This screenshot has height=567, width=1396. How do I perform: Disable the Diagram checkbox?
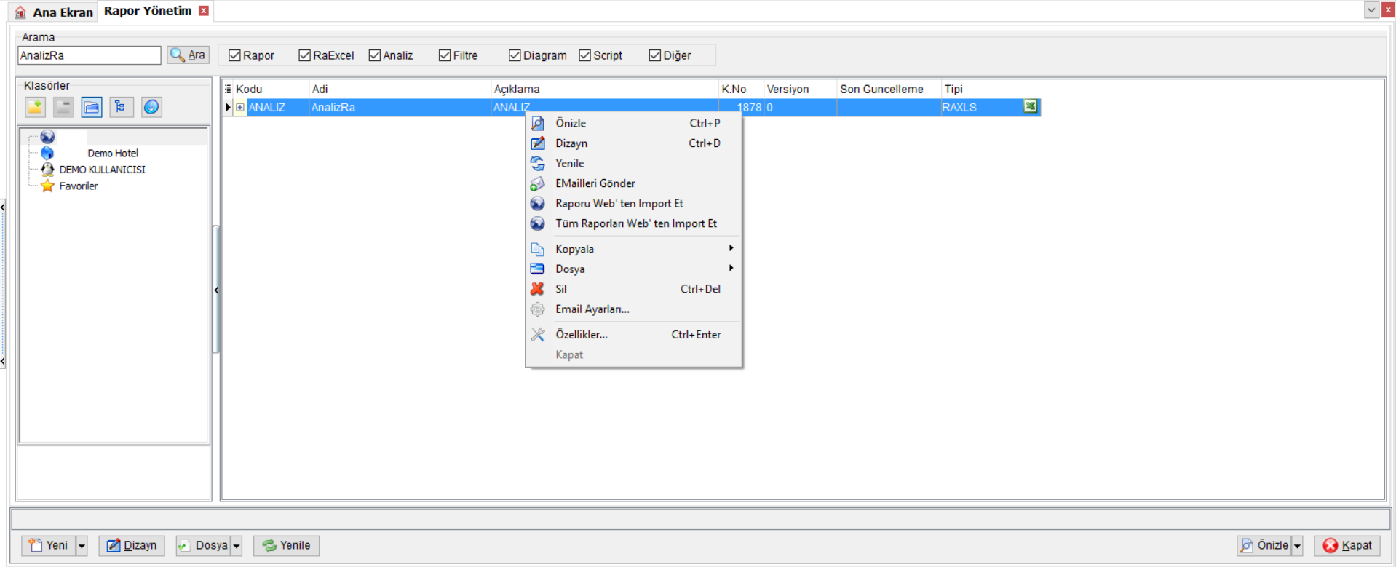(x=515, y=55)
